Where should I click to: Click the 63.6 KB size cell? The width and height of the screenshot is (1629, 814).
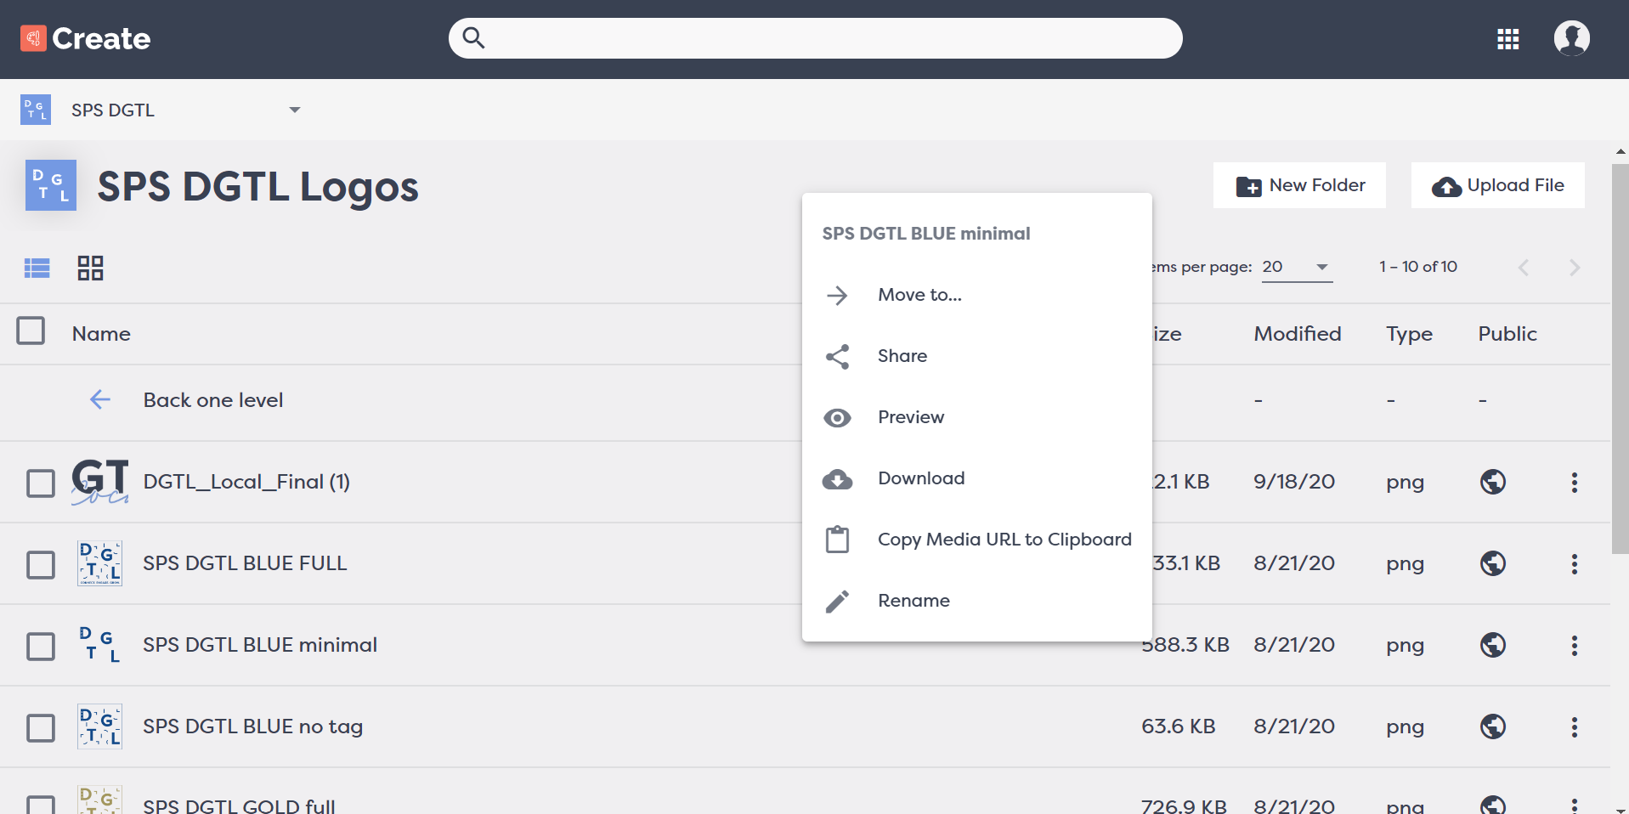[x=1178, y=726]
